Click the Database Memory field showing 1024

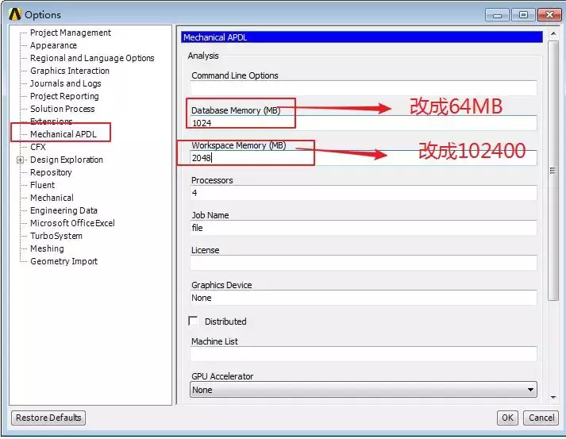click(x=364, y=123)
